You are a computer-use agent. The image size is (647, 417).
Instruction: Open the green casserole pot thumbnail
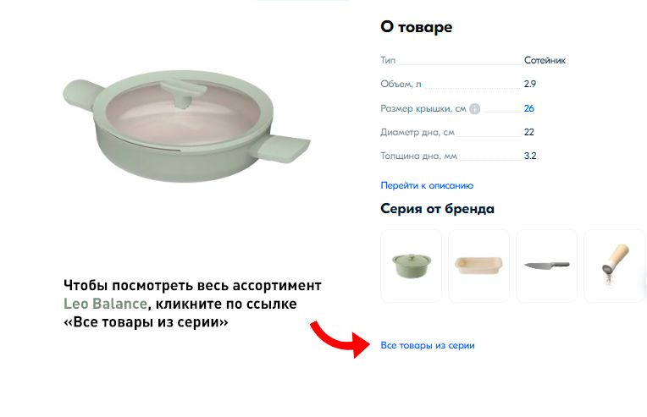(x=411, y=266)
